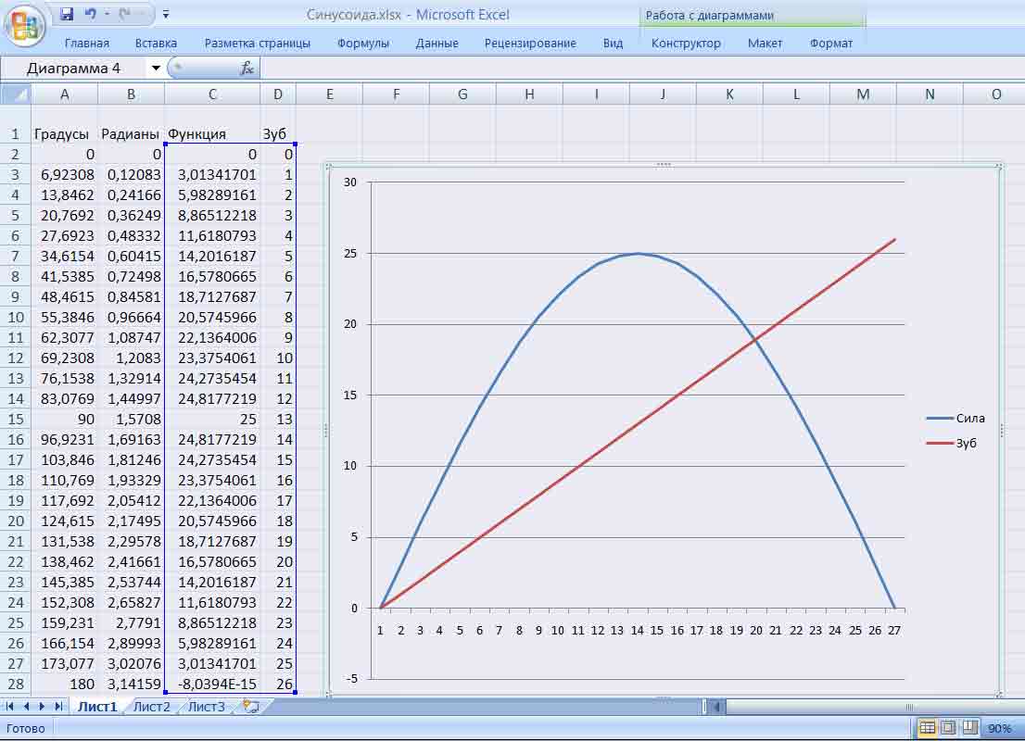This screenshot has width=1025, height=741.
Task: Go to last sheet using navigation arrow
Action: click(58, 707)
